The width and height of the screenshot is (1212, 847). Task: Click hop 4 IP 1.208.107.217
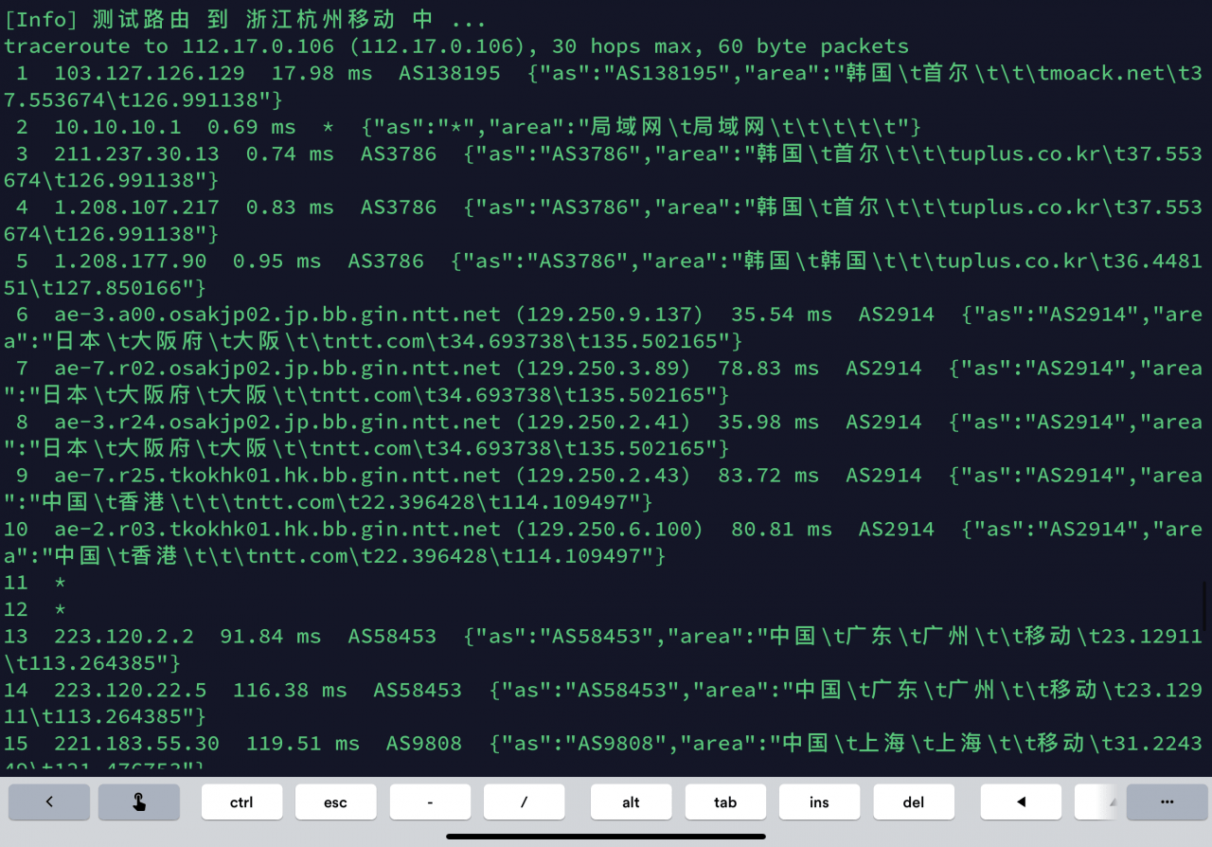[x=136, y=207]
